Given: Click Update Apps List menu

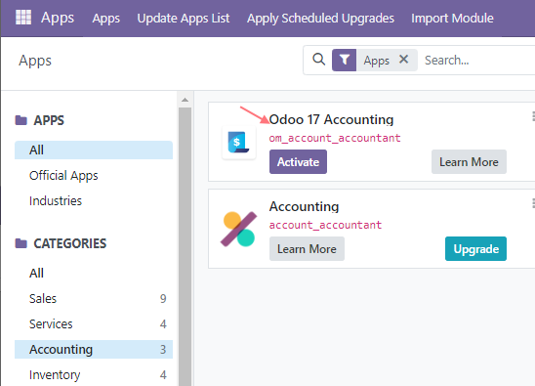Looking at the screenshot, I should [x=184, y=19].
